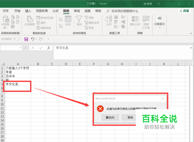Sort descending with the Z-to-A icon
This screenshot has width=194, height=142.
[61, 26]
